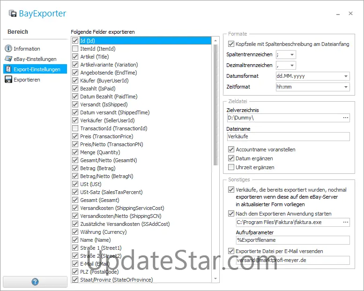364x291 pixels.
Task: Minimize the BayExporter window
Action: 338,14
